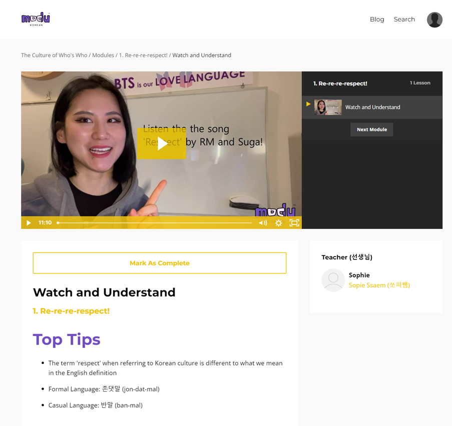This screenshot has height=426, width=452.
Task: Play video with large center play button
Action: 161,143
